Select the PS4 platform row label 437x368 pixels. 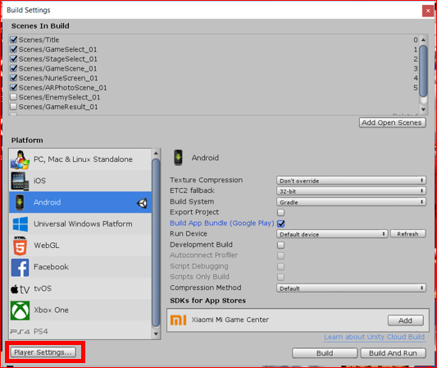pyautogui.click(x=41, y=331)
